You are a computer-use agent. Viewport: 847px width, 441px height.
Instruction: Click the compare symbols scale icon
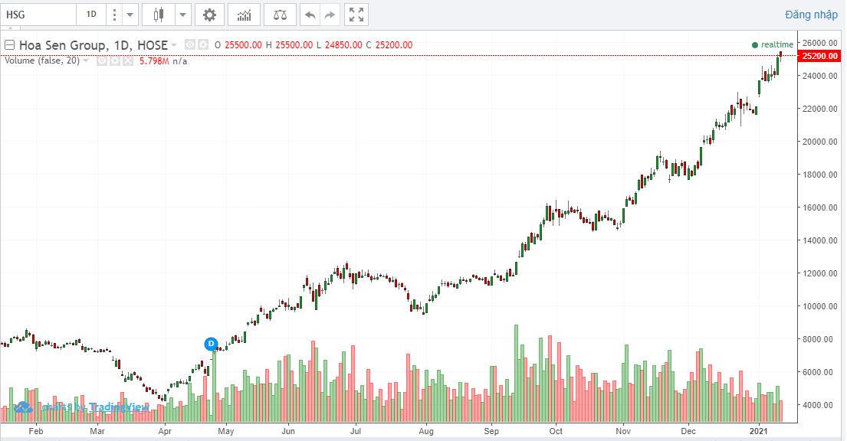tap(280, 15)
